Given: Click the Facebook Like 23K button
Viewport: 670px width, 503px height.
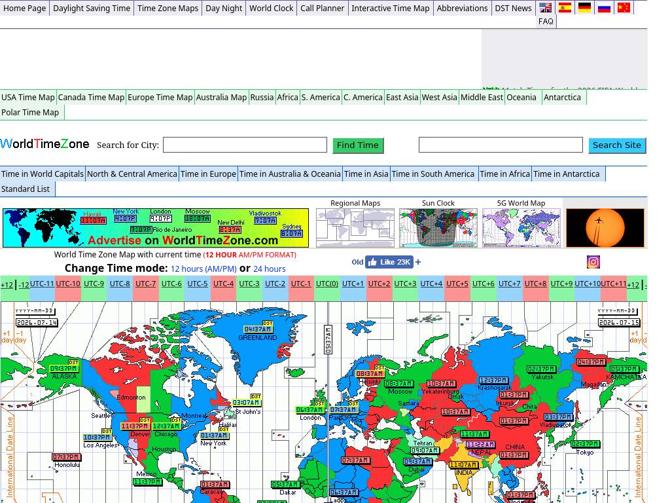Looking at the screenshot, I should [x=389, y=262].
